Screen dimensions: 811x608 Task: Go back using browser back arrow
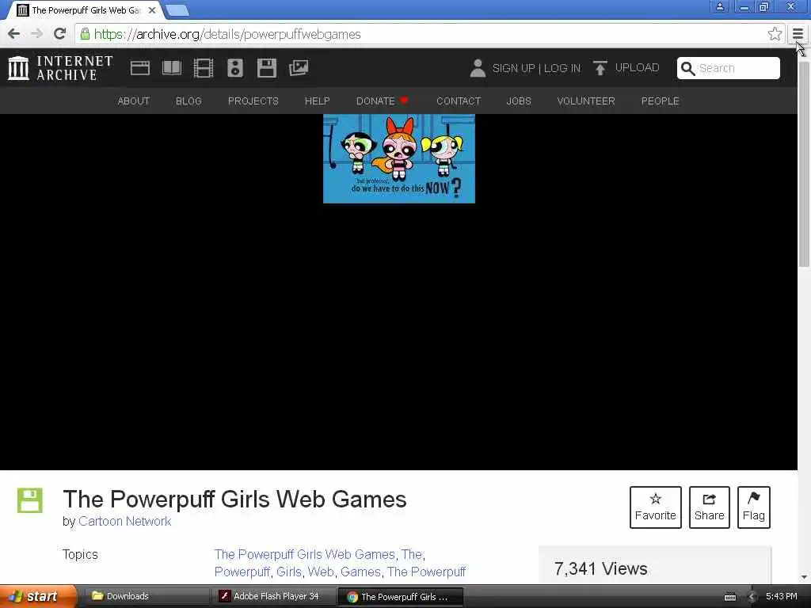[14, 34]
